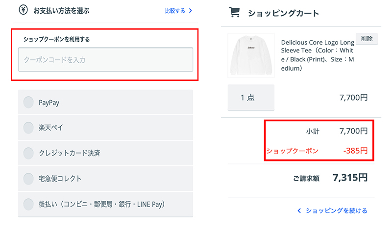Click the red ショップクーポン discount label
The width and height of the screenshot is (392, 237).
click(x=293, y=151)
